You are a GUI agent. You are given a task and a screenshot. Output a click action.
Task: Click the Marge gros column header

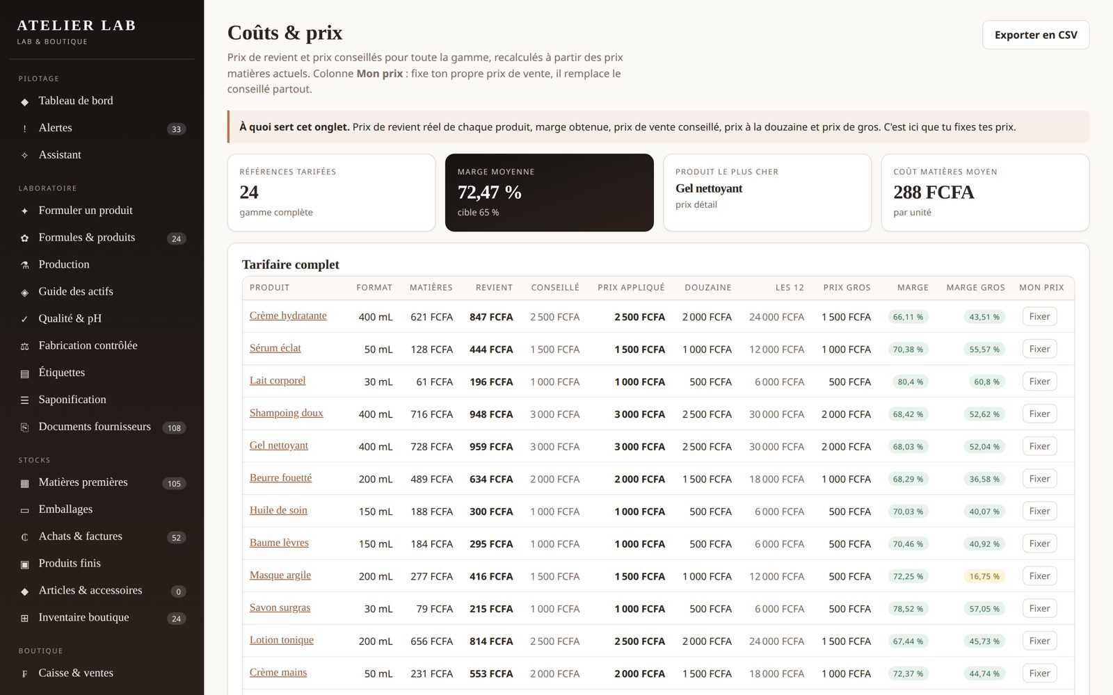point(975,287)
